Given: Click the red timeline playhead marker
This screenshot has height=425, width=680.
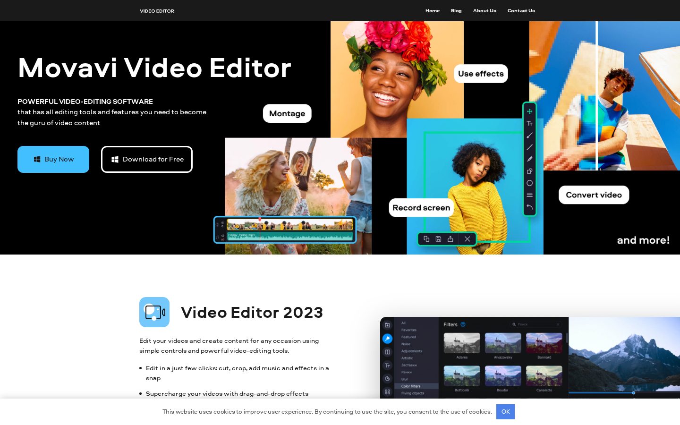Looking at the screenshot, I should click(x=260, y=220).
